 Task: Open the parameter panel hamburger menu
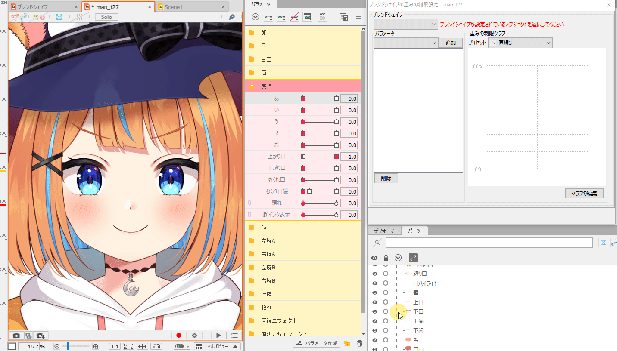[358, 17]
